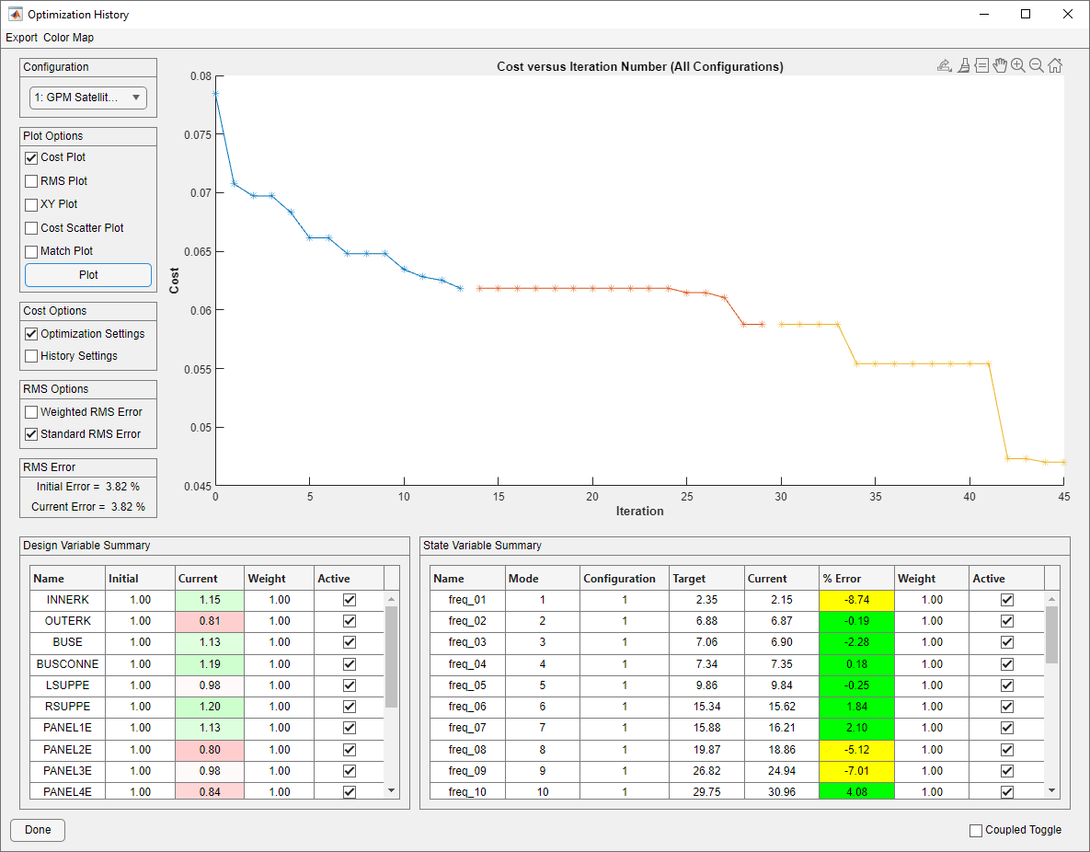Click the 19.87 target value cell
This screenshot has width=1090, height=852.
pos(707,750)
